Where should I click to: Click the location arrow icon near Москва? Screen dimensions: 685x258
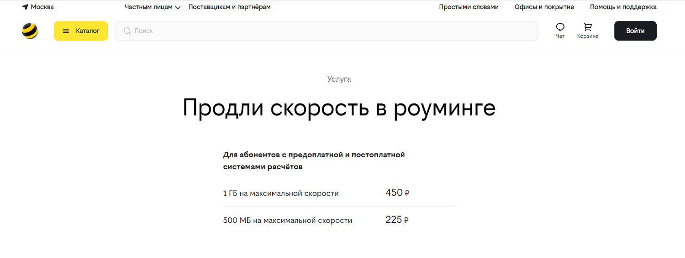(x=25, y=7)
